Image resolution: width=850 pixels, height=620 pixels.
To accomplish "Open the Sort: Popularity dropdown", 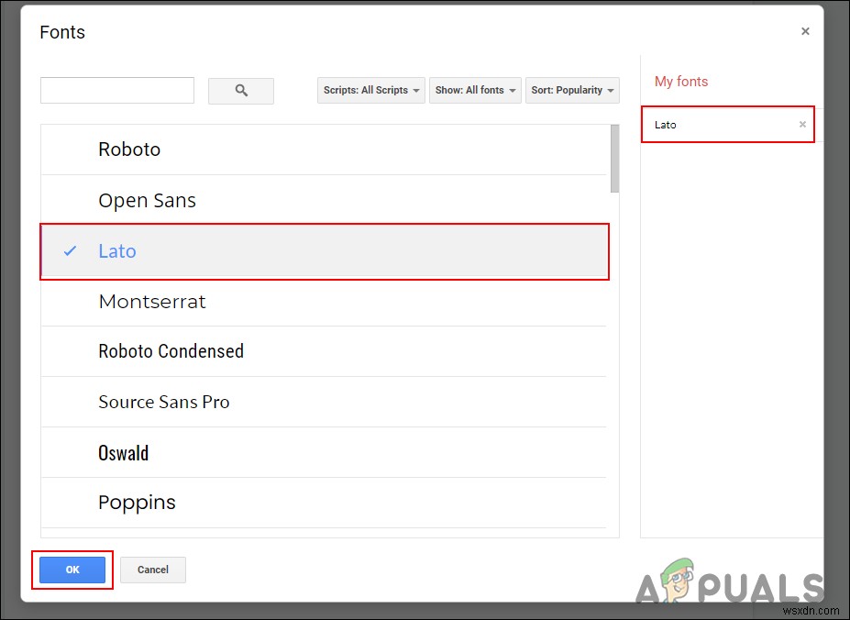I will click(572, 91).
